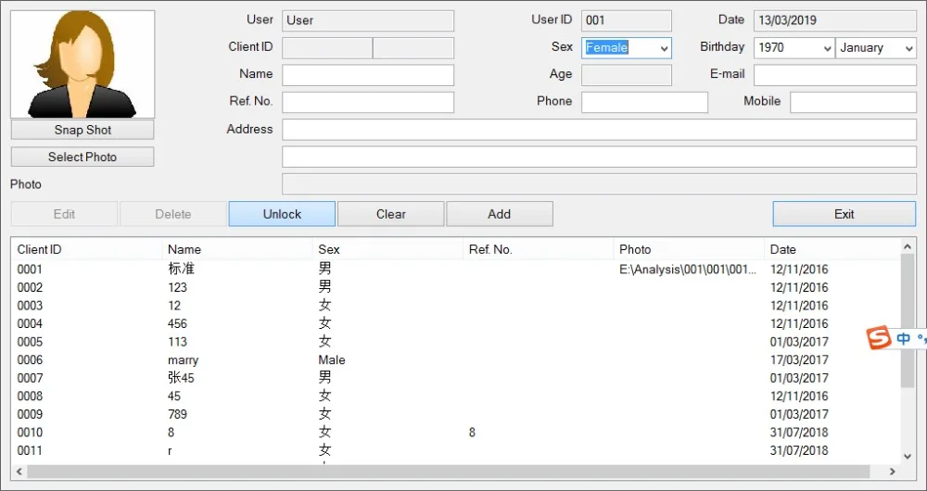The width and height of the screenshot is (927, 491).
Task: Click the Add button
Action: 500,214
